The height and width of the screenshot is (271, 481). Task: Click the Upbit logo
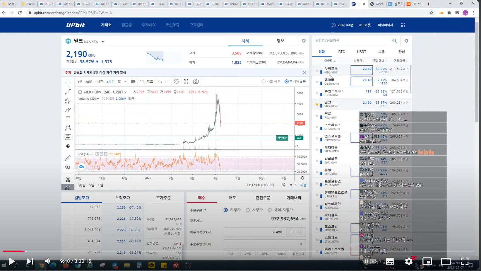(x=76, y=25)
